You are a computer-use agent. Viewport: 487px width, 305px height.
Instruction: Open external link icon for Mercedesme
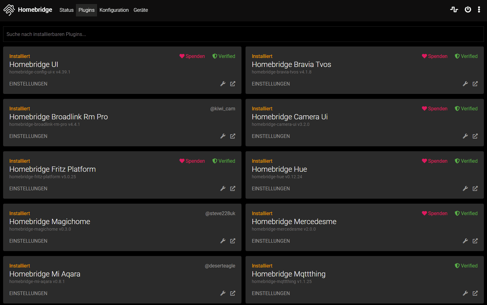[x=475, y=241]
